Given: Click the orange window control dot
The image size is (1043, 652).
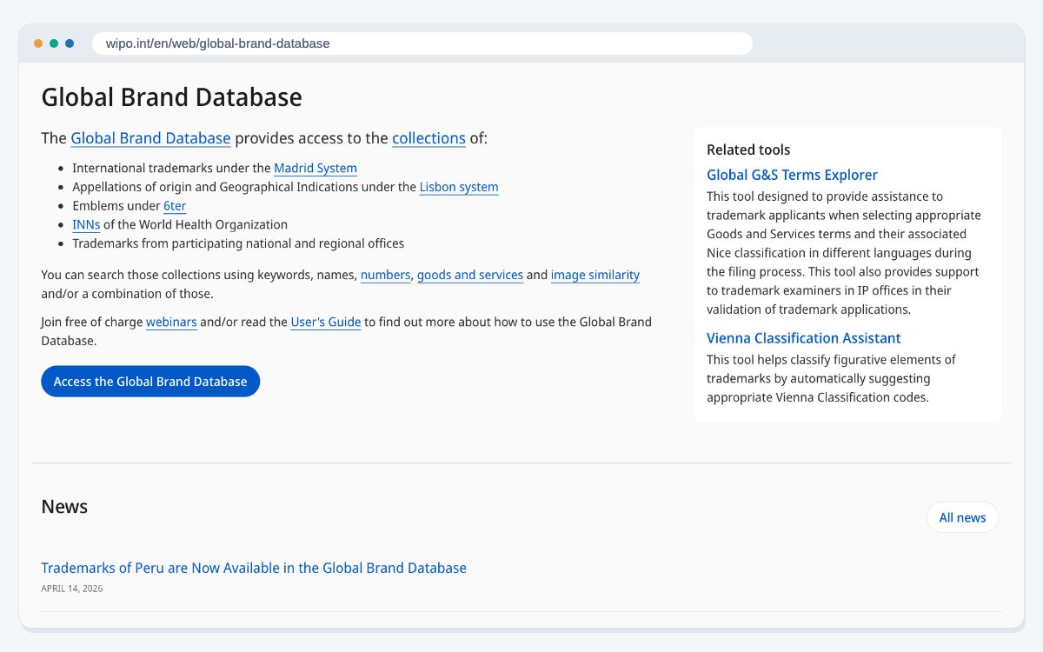Looking at the screenshot, I should [x=38, y=43].
